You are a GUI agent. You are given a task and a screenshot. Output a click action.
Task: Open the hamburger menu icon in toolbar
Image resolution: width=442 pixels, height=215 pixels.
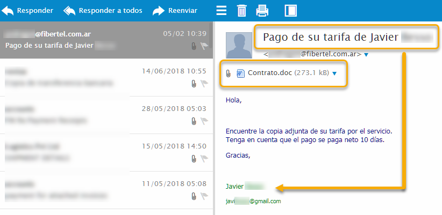[x=222, y=11]
